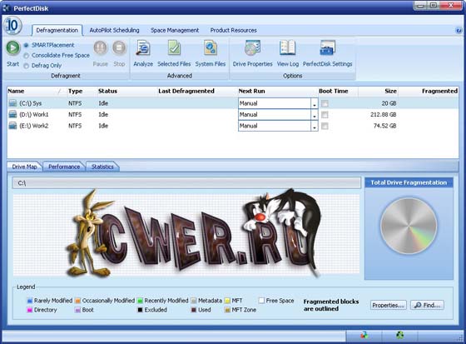The width and height of the screenshot is (466, 344).
Task: Open Drive Properties from the toolbar
Action: (253, 48)
